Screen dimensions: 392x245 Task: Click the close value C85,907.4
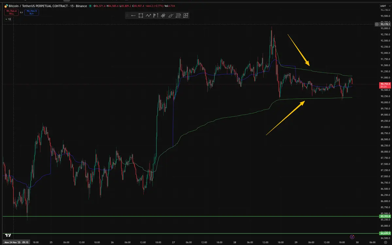139,6
